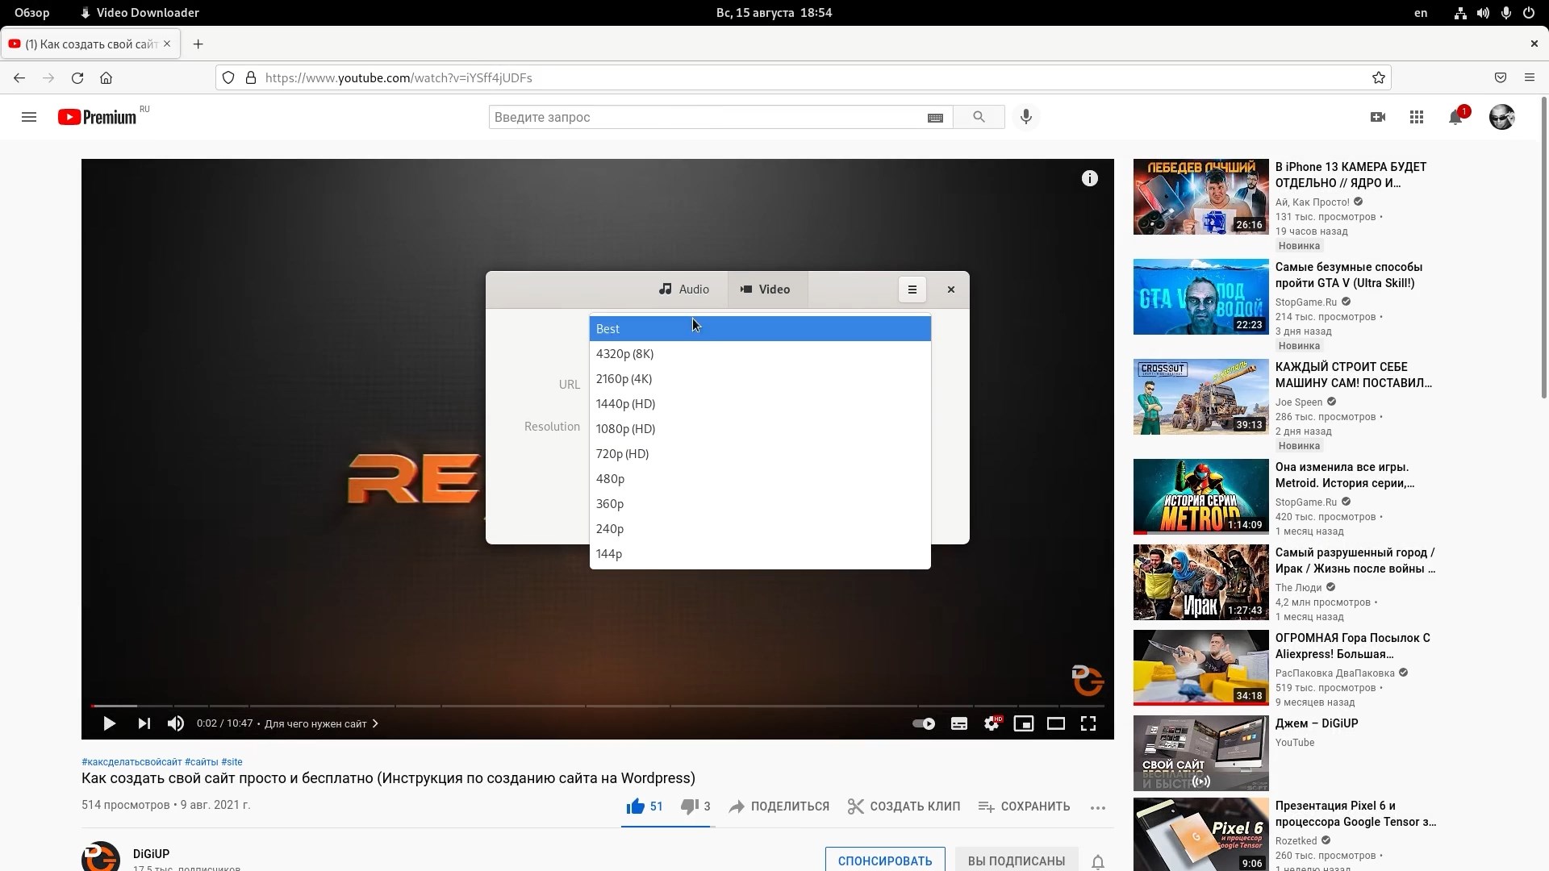Enable miniplayer mode icon
The image size is (1549, 871).
(1024, 724)
